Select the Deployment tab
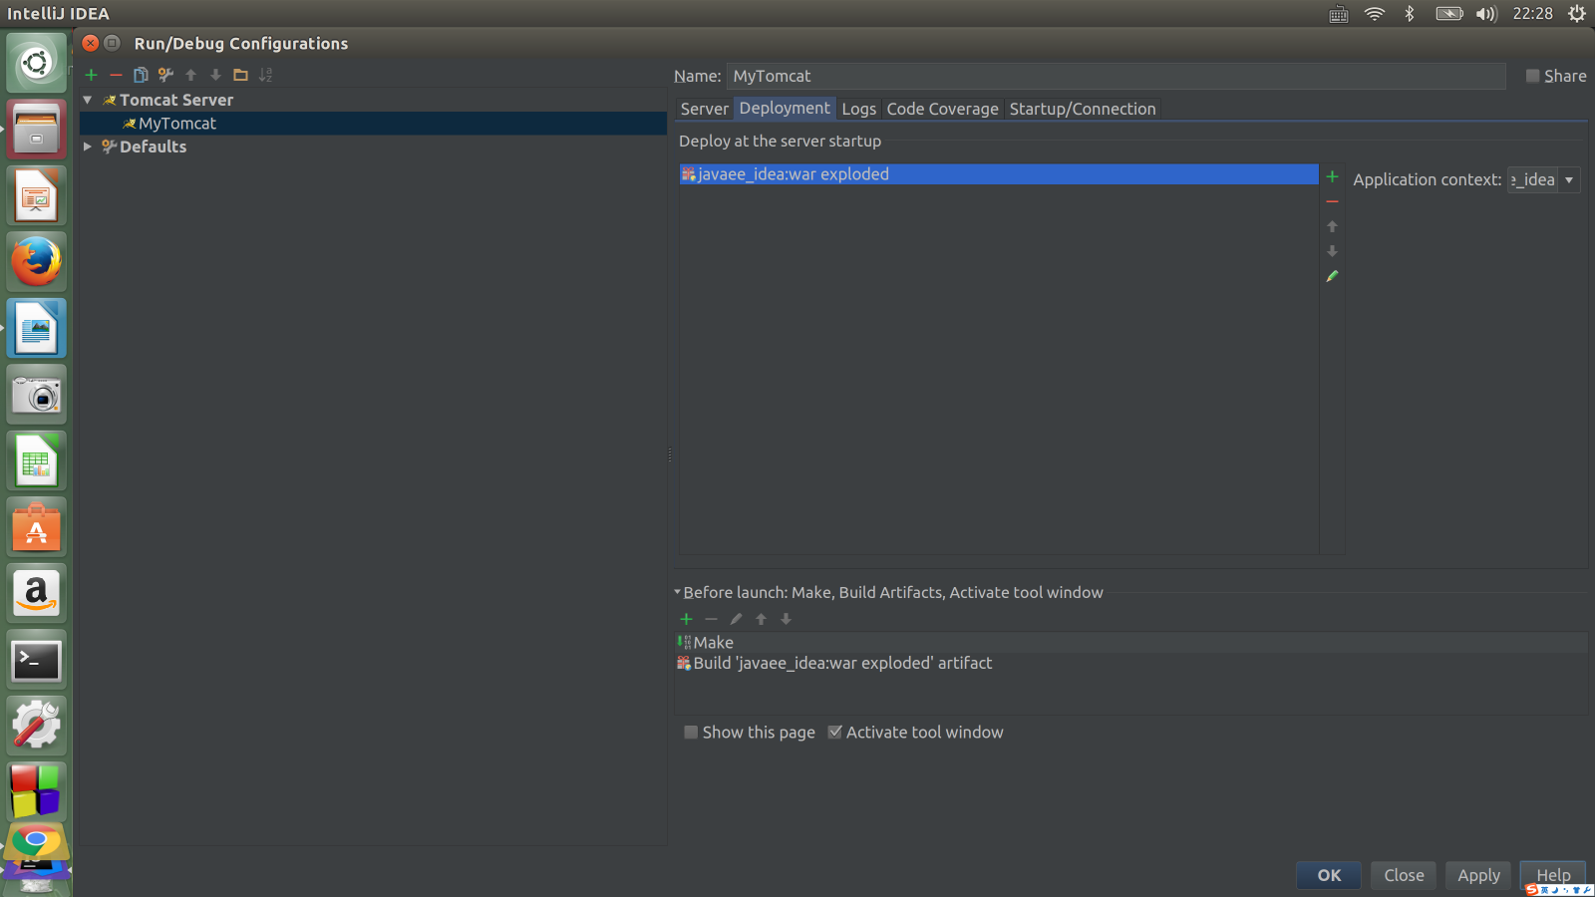1595x897 pixels. 785,108
